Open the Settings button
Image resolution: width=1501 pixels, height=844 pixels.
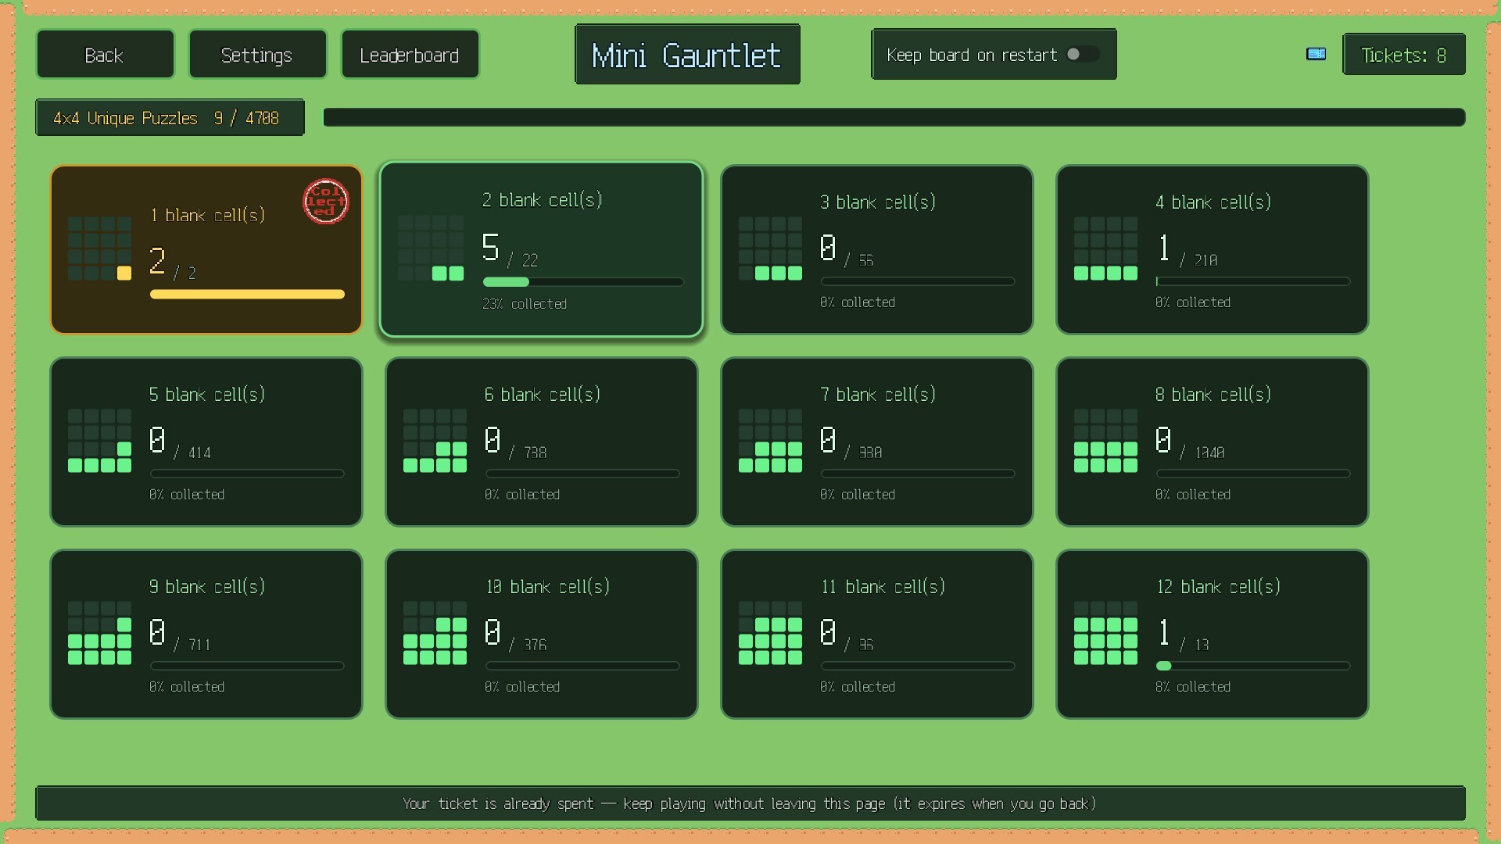point(257,55)
